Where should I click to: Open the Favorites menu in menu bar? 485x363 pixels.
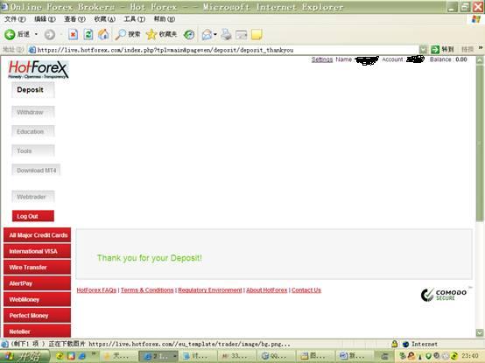point(104,19)
